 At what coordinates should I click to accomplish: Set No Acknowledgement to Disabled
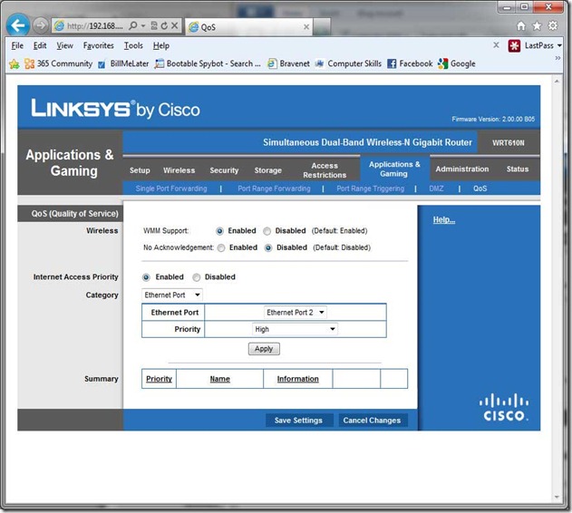(x=268, y=248)
